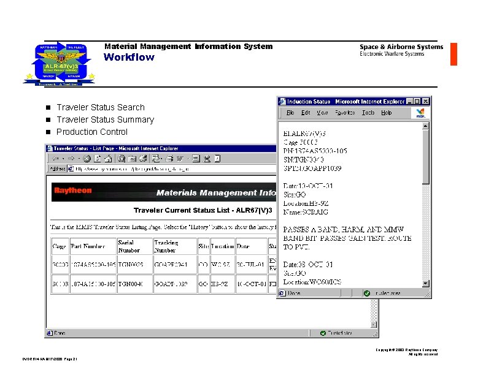Image resolution: width=486 pixels, height=375 pixels.
Task: Click the 10-OCT-01 date cell in table
Action: 251,284
